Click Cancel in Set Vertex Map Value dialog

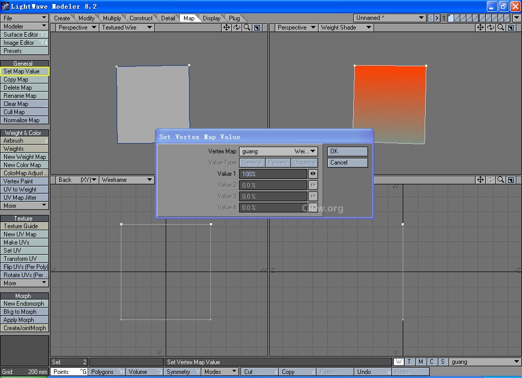(x=348, y=163)
